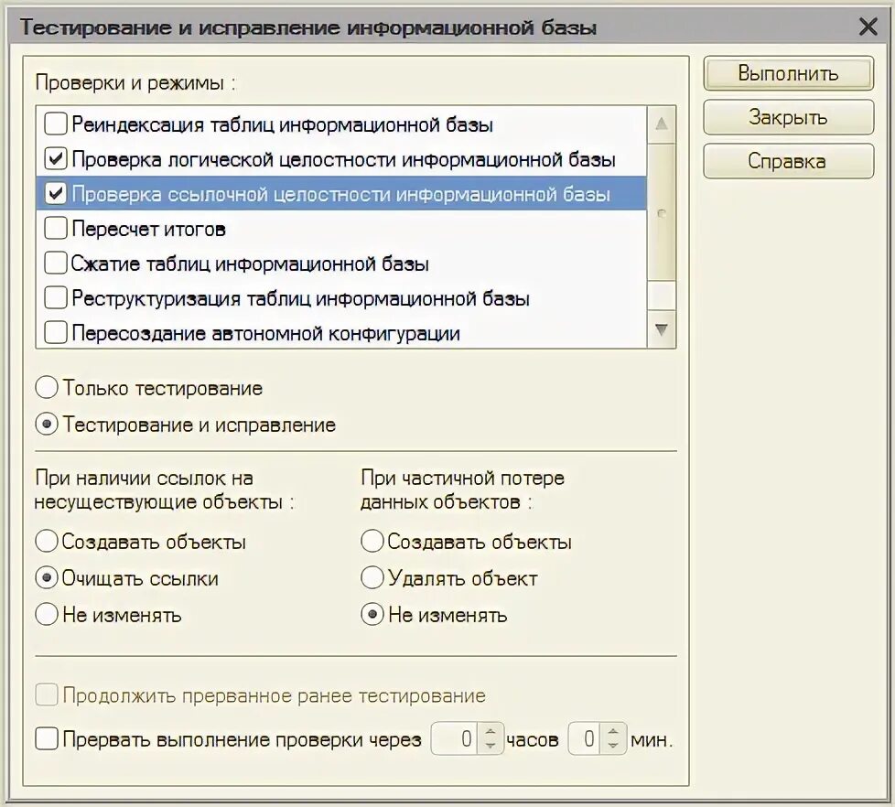Click the checks list scroll down arrow
Screen dimensions: 895x807
tap(662, 329)
